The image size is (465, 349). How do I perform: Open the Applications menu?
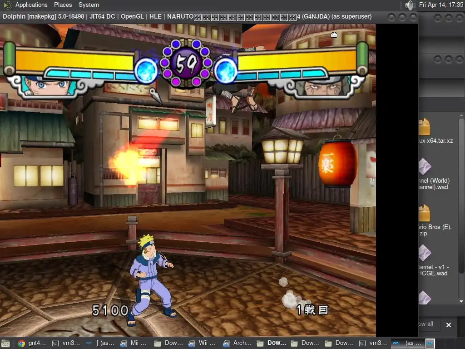(31, 5)
